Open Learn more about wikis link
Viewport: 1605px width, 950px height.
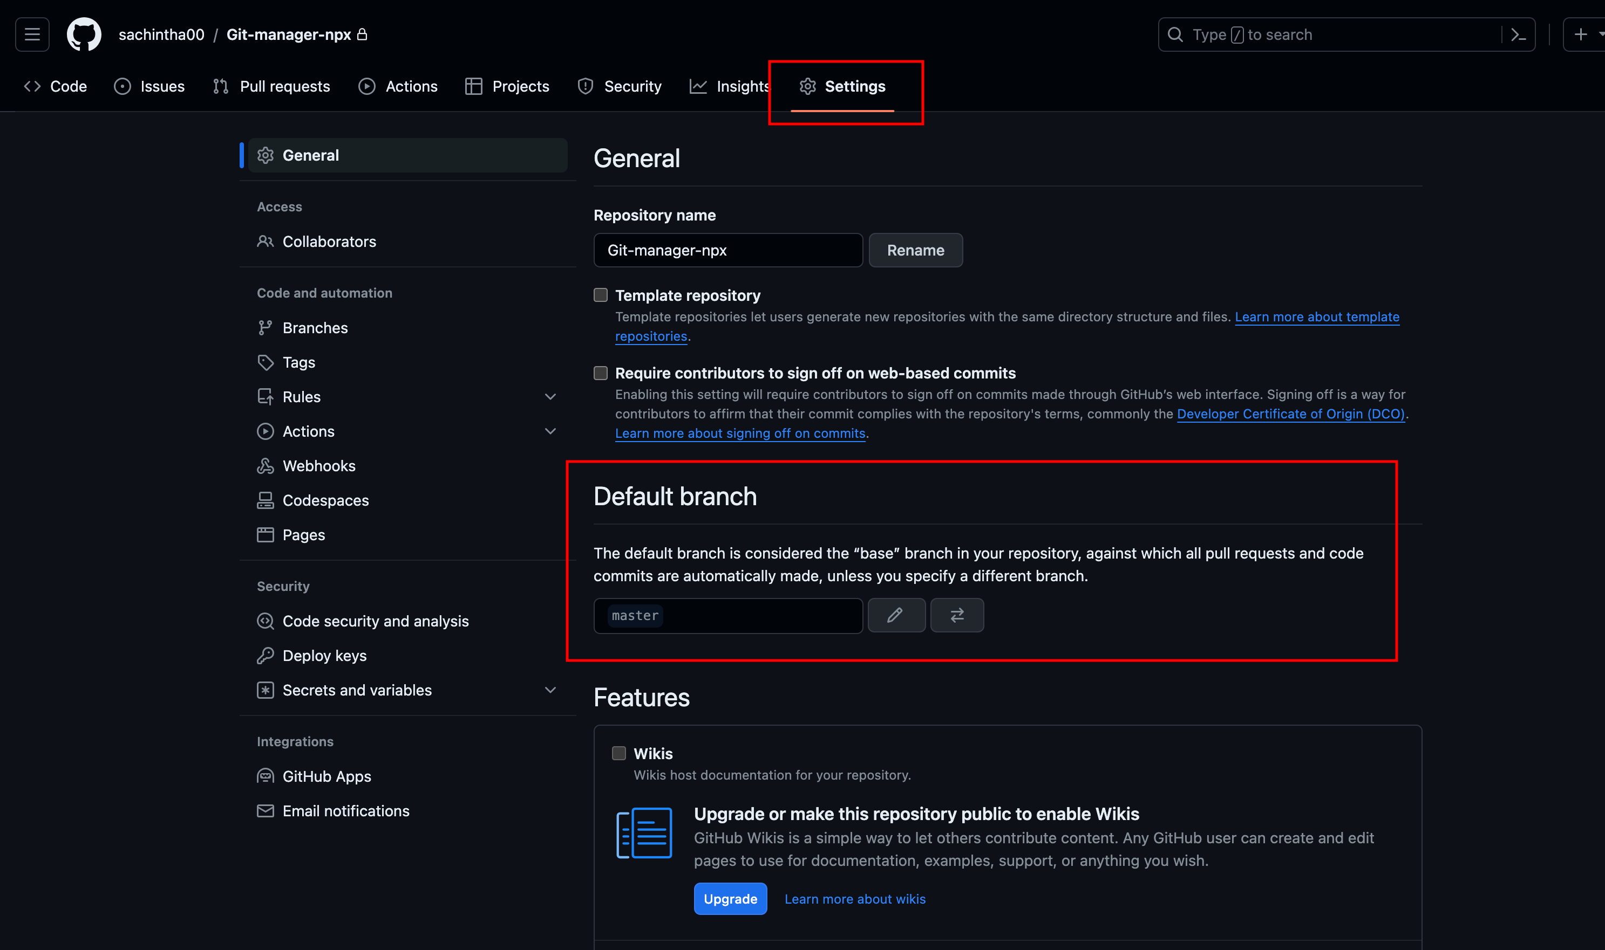[855, 899]
